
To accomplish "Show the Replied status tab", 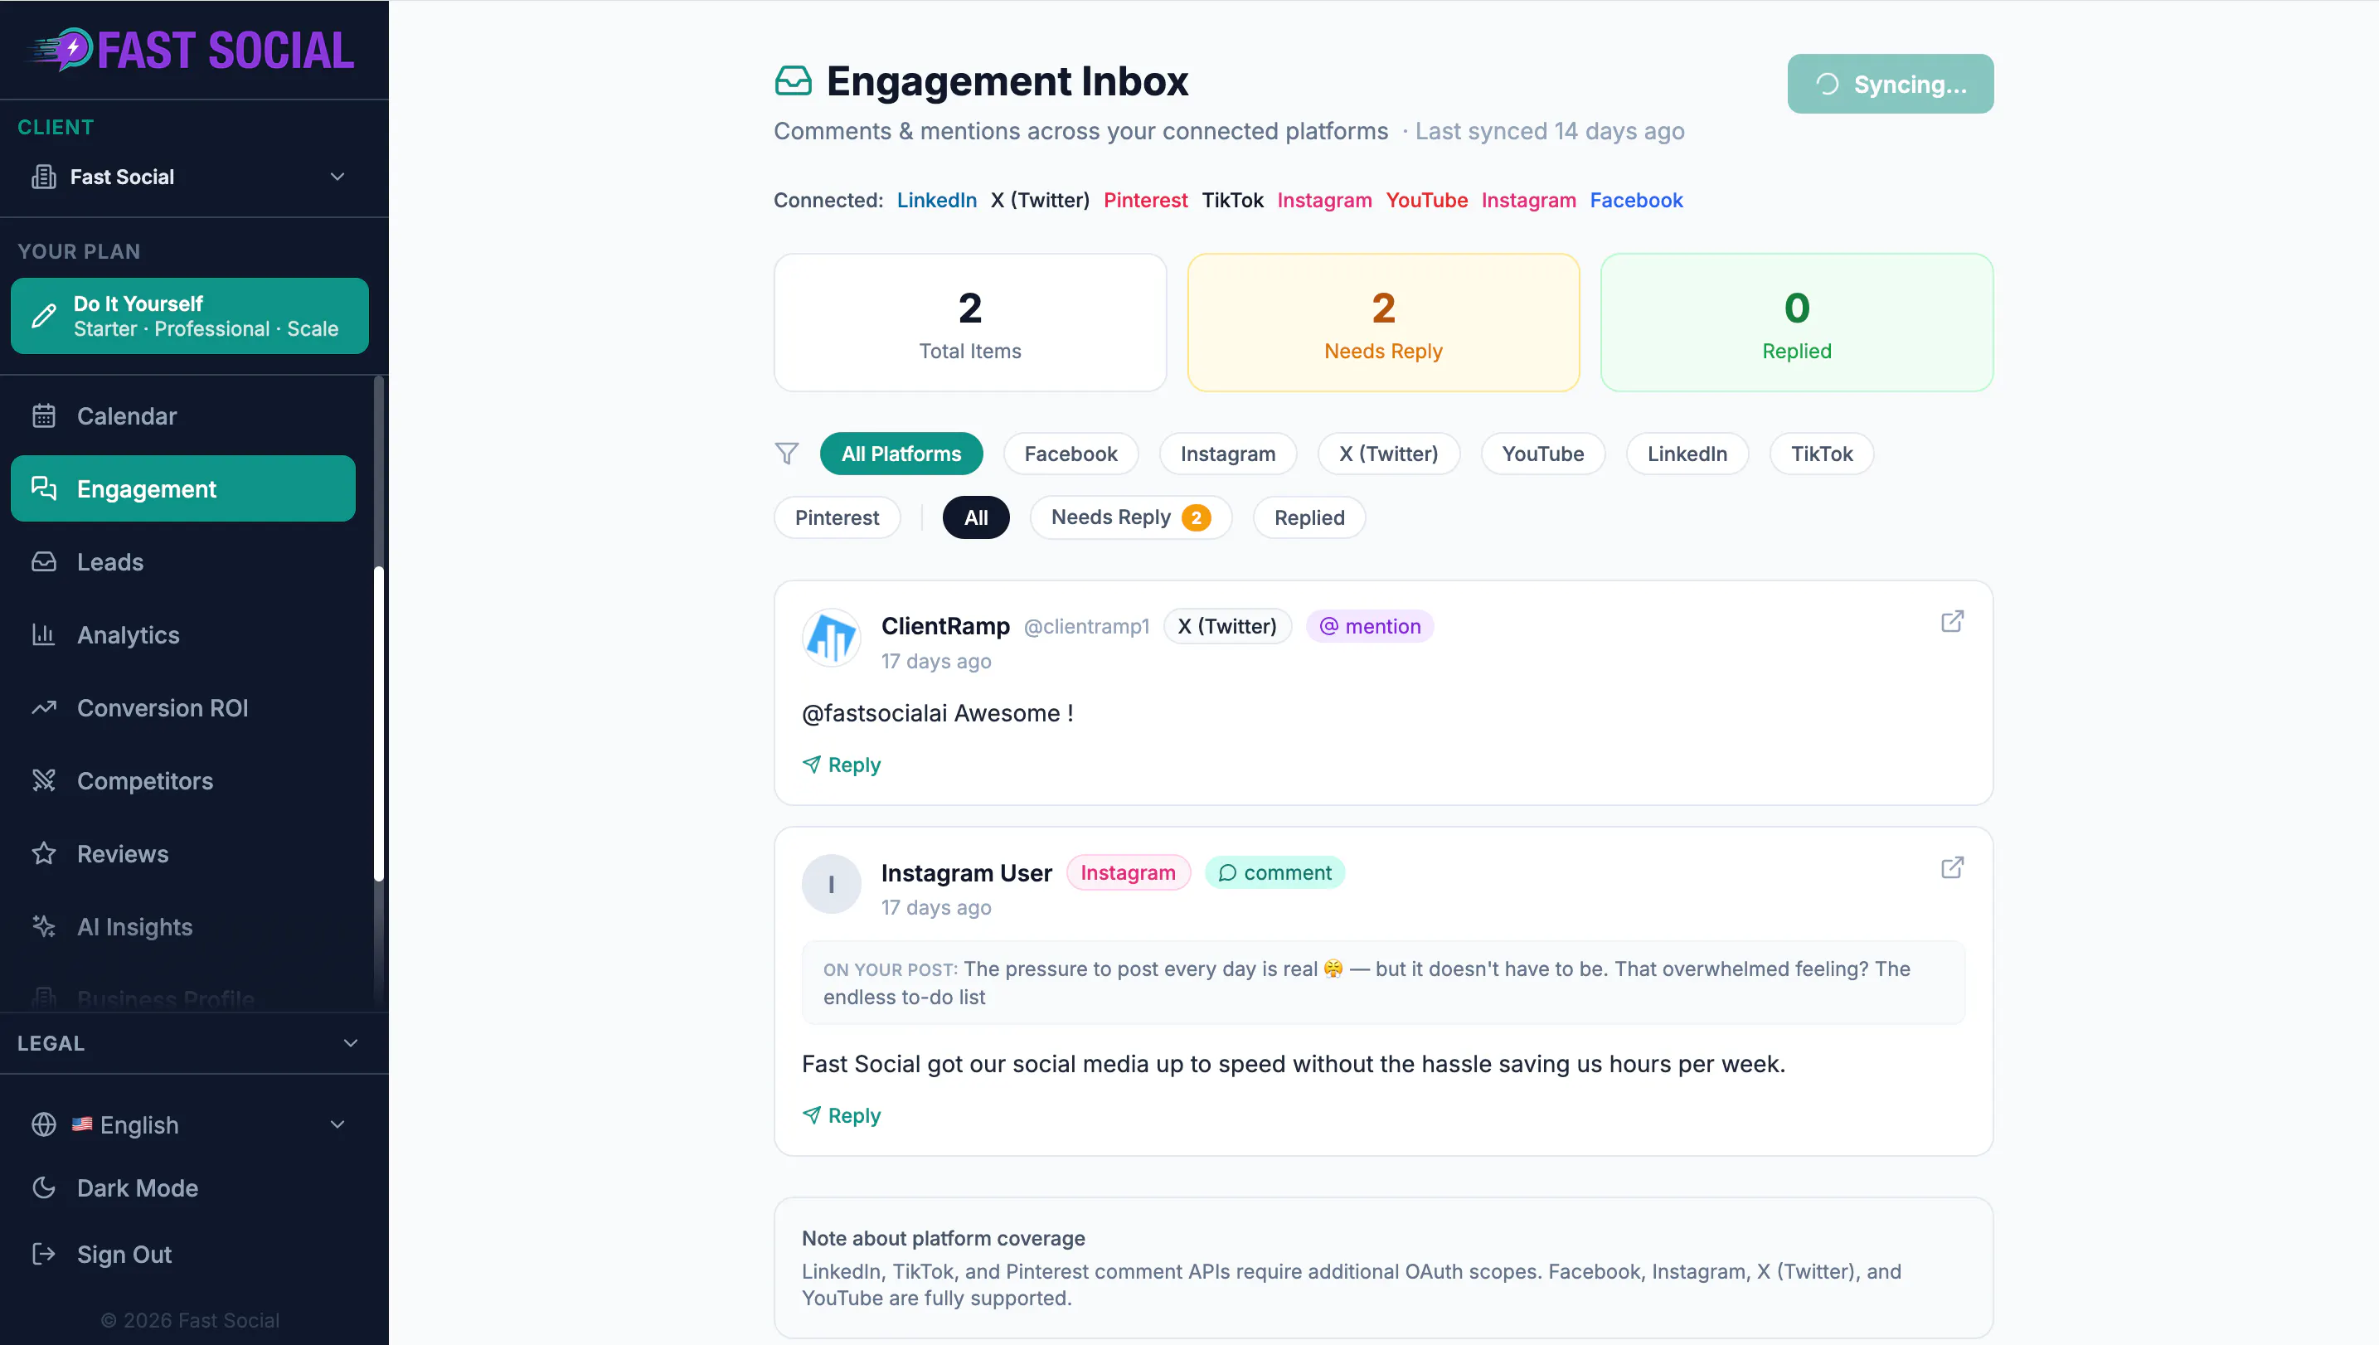I will click(x=1308, y=517).
